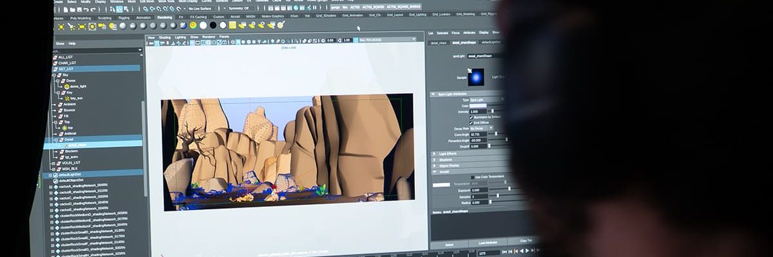773x257 pixels.
Task: Click the black sphere shelf icon
Action: coord(213,25)
